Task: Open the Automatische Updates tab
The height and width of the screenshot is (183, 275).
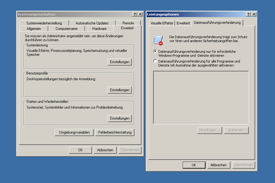Action: [x=92, y=23]
